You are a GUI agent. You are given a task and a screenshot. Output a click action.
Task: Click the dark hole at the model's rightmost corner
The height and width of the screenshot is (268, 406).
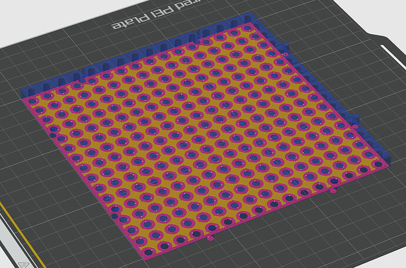tap(378, 164)
